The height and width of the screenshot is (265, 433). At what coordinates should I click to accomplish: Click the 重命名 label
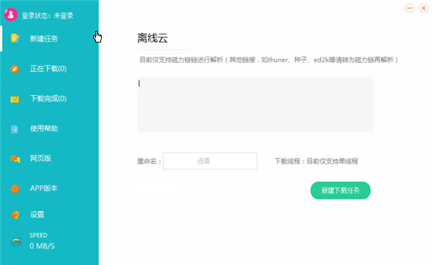pos(149,161)
